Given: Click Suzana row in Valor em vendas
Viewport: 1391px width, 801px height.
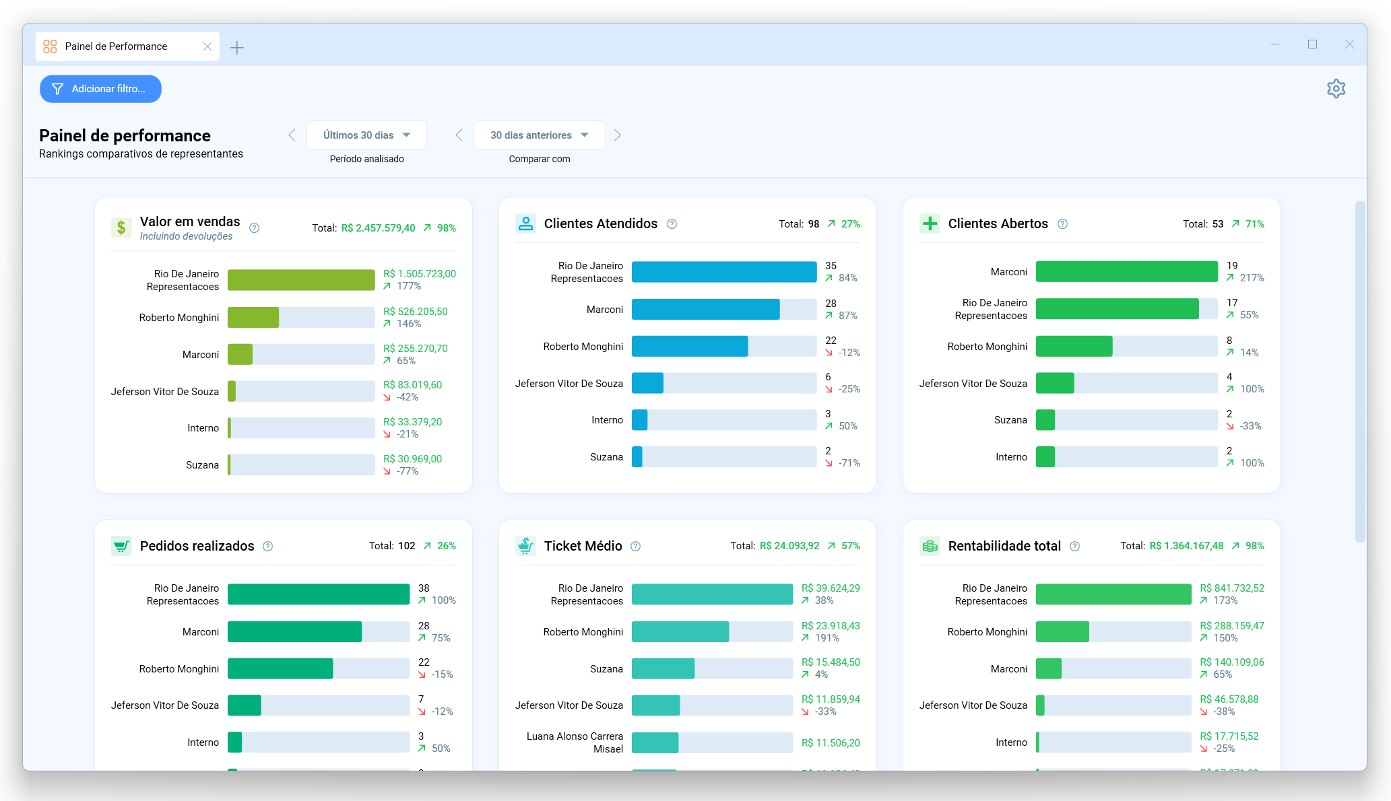Looking at the screenshot, I should [x=284, y=465].
